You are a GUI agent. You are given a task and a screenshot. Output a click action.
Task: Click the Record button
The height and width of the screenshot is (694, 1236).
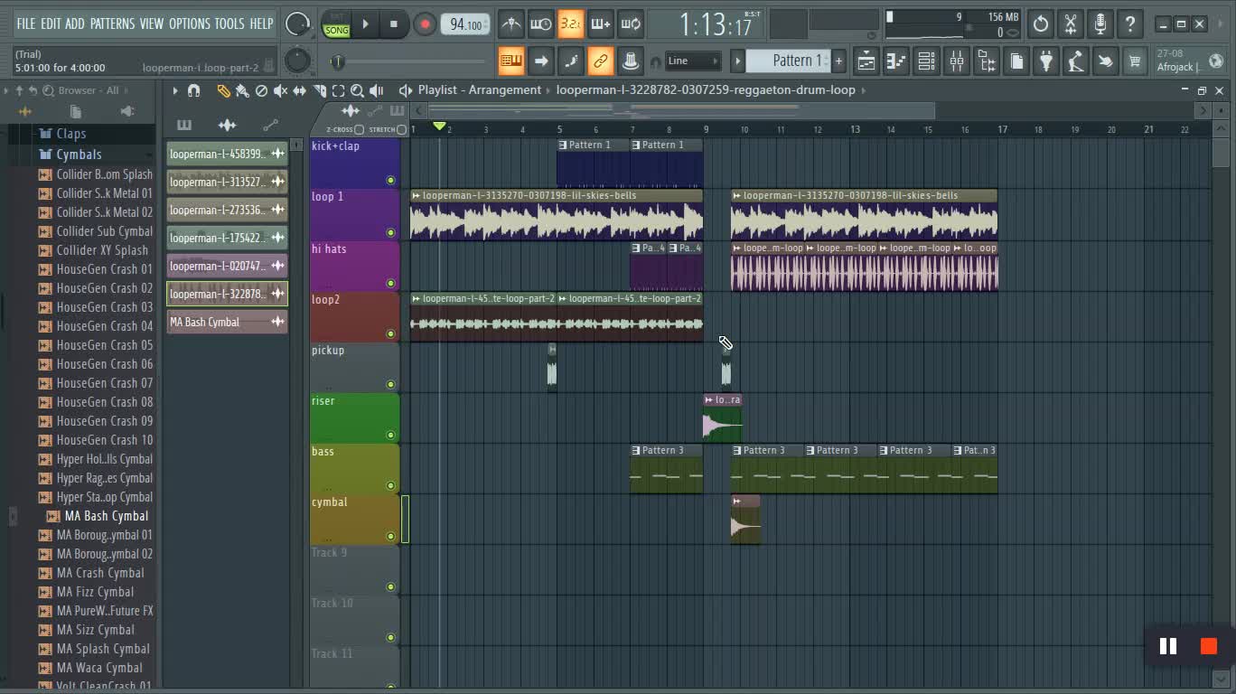[x=424, y=24]
